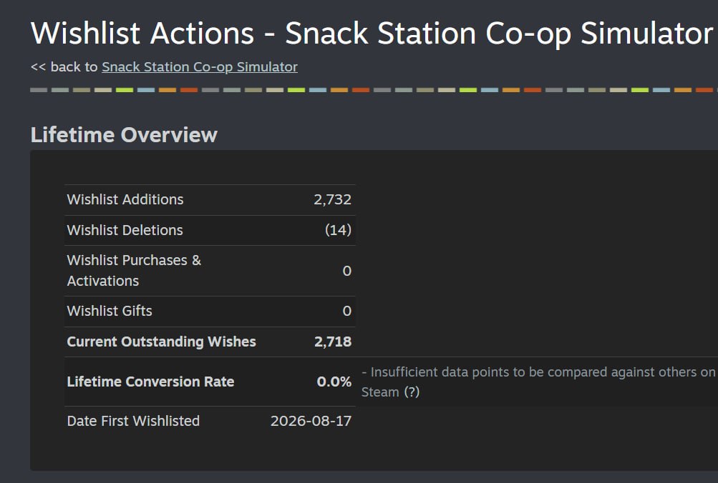Click the 2,718 outstanding wishes value
The width and height of the screenshot is (718, 483).
click(333, 342)
